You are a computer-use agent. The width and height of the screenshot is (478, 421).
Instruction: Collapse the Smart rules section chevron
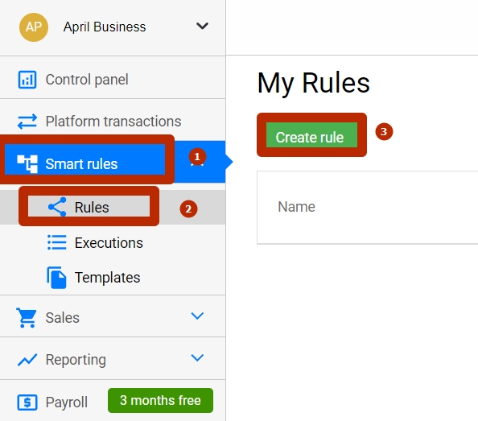(197, 163)
